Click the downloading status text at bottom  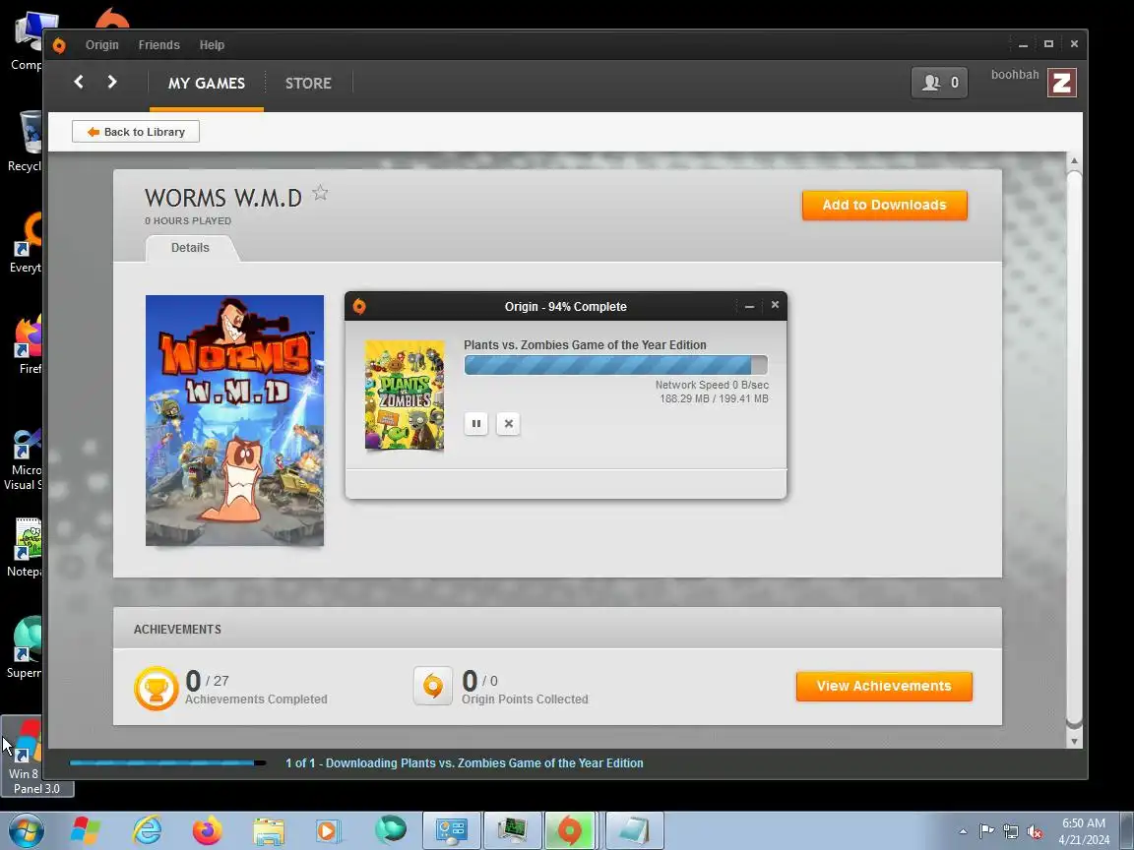[465, 762]
